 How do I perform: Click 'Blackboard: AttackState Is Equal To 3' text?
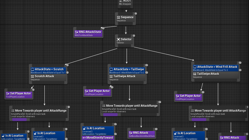point(211,70)
